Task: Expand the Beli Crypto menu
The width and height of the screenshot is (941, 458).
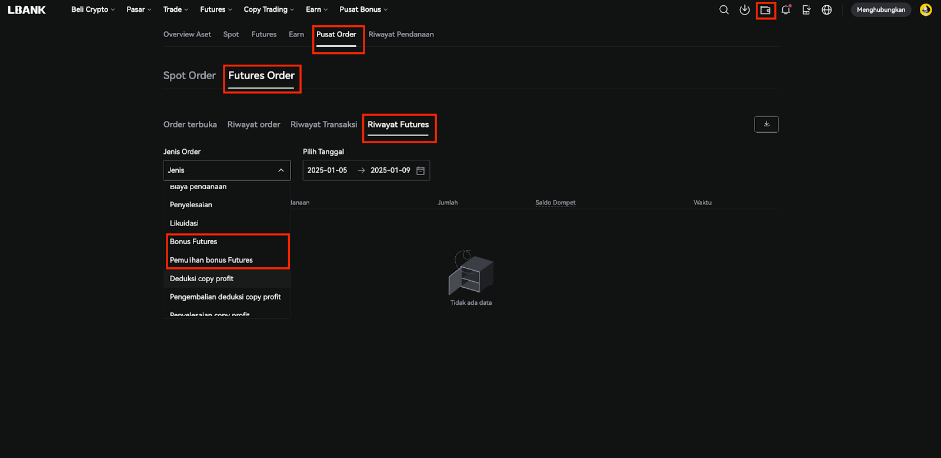Action: tap(93, 10)
